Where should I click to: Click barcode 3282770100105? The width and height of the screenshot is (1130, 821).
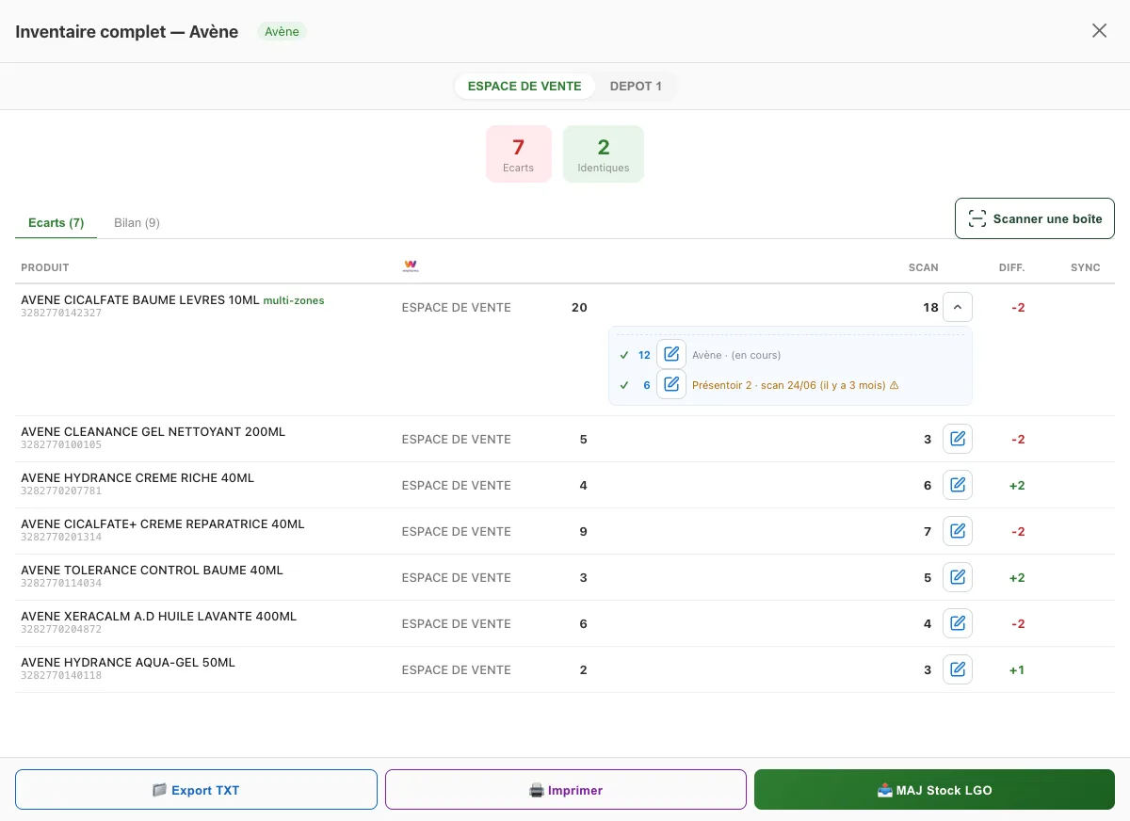[x=61, y=445]
